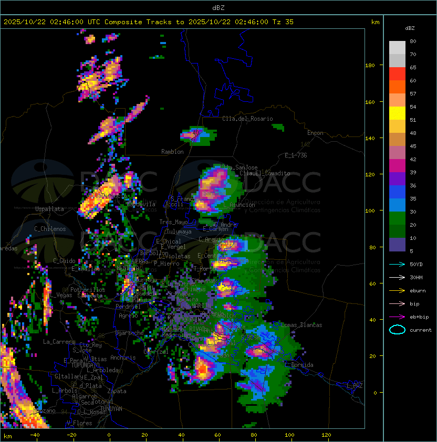Click the 'TUPUNGATO' map label
The image size is (437, 442).
click(x=85, y=365)
